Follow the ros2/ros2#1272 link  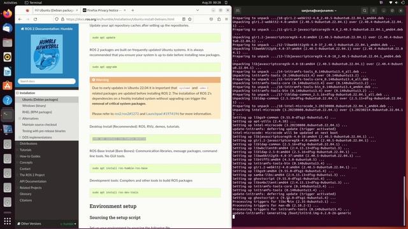click(x=127, y=114)
